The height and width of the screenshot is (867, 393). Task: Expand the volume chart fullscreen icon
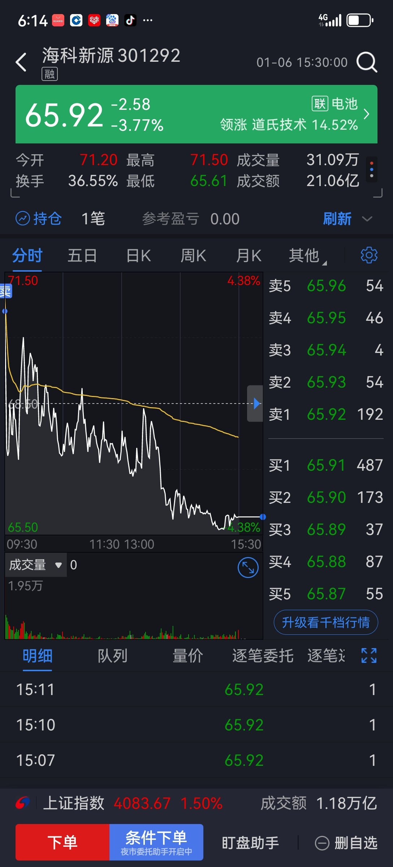click(248, 568)
